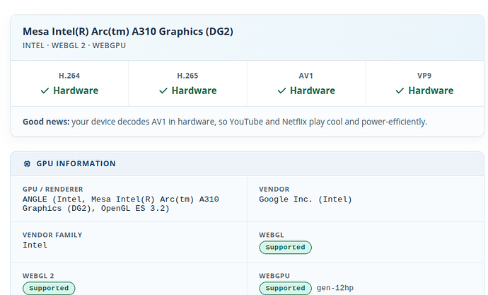Click the GPU Information chip icon
Screen dimensions: 488x295
27,163
